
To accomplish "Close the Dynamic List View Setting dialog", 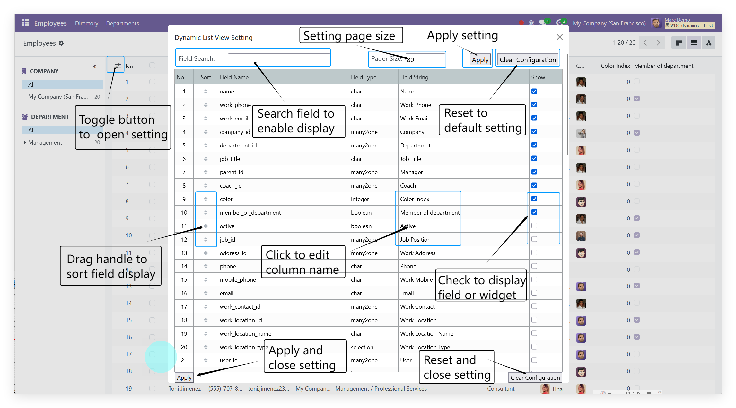I will [x=559, y=37].
